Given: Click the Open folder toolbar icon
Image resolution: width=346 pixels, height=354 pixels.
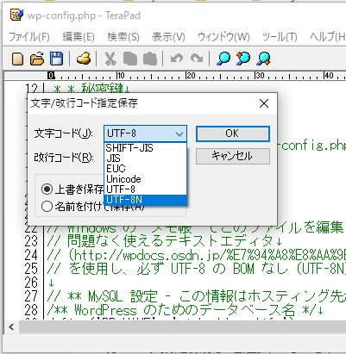Looking at the screenshot, I should (37, 59).
